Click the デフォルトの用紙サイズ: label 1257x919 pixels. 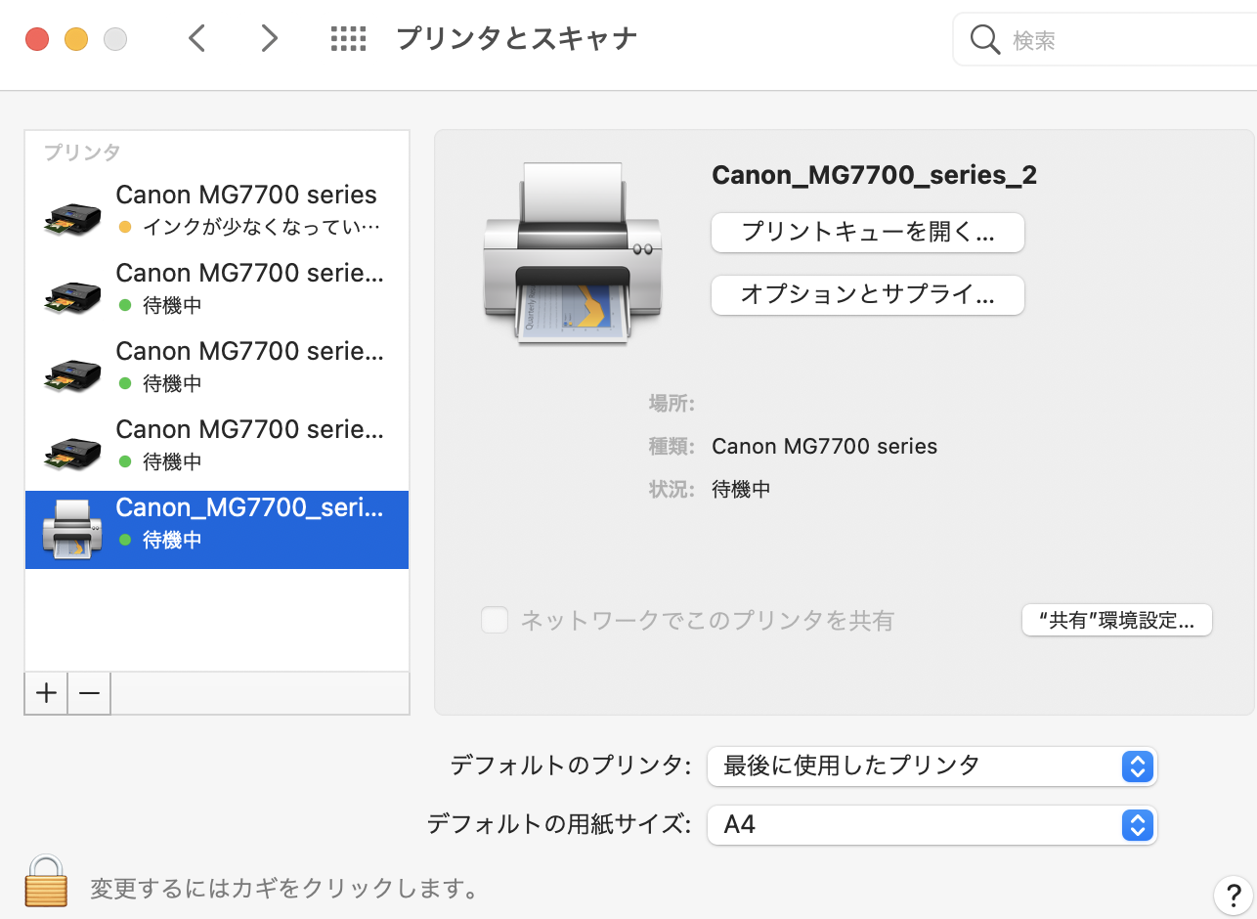pos(559,824)
